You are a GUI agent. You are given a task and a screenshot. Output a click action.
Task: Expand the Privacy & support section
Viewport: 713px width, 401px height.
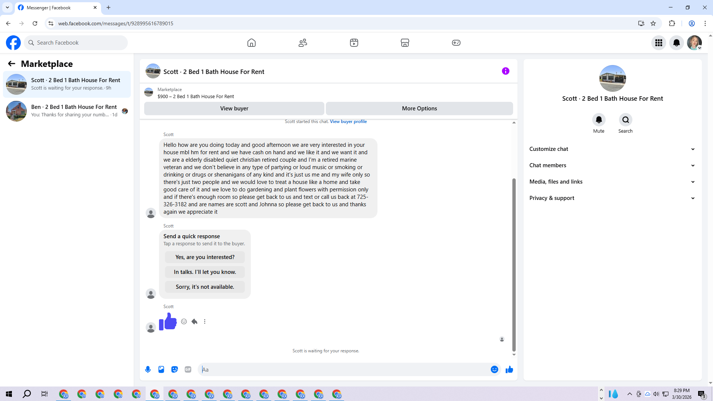pyautogui.click(x=612, y=198)
